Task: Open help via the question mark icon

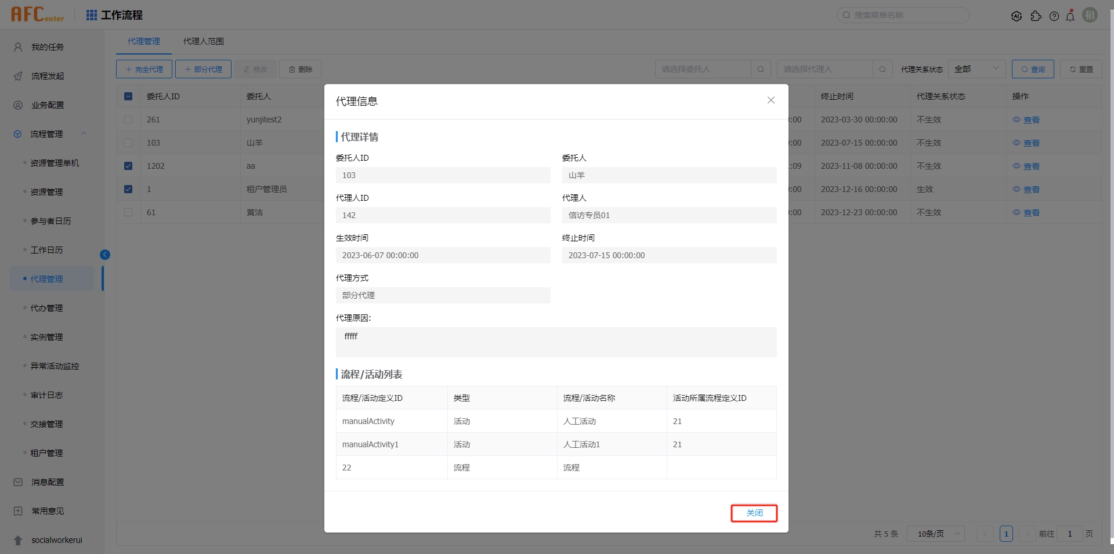Action: click(x=1055, y=16)
